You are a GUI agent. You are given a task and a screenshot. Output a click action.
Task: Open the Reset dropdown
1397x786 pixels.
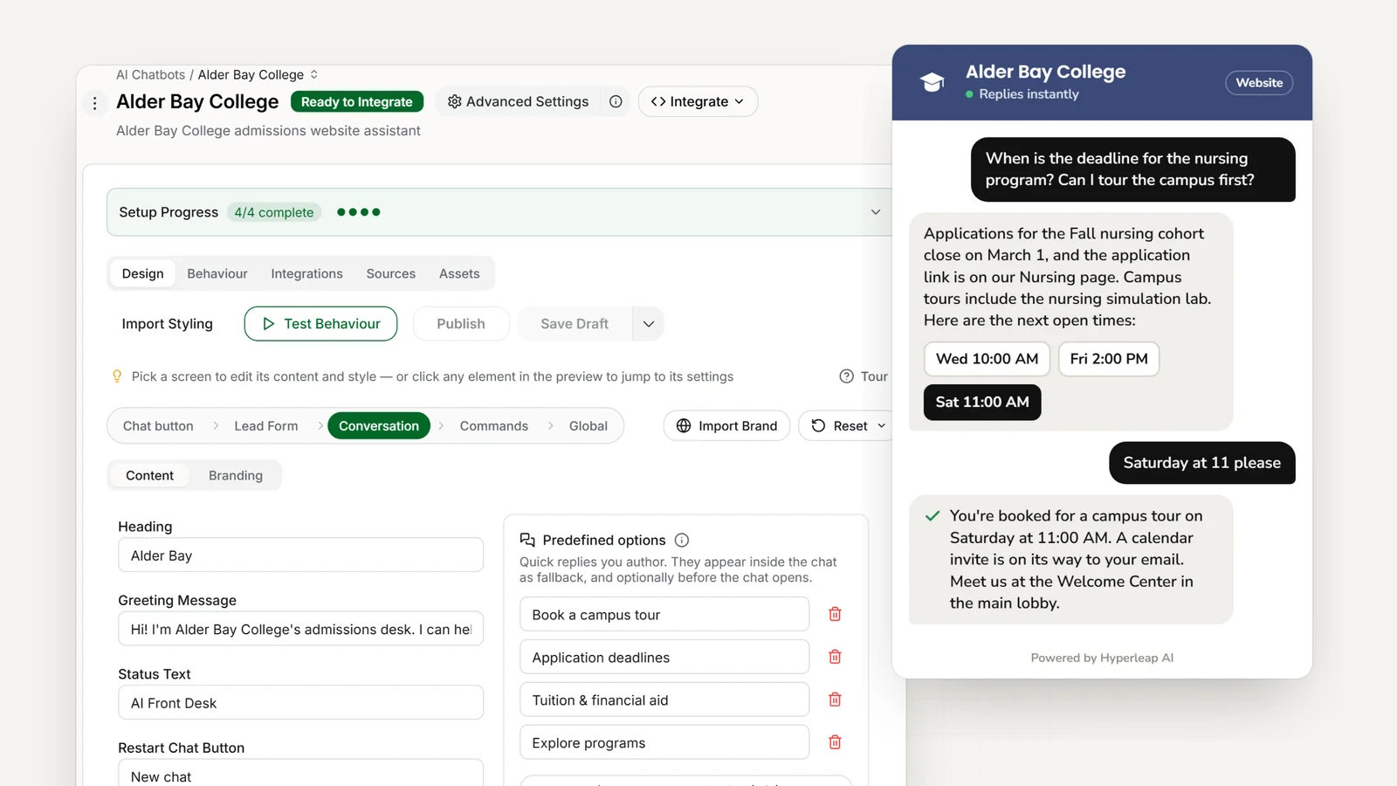[x=847, y=426]
